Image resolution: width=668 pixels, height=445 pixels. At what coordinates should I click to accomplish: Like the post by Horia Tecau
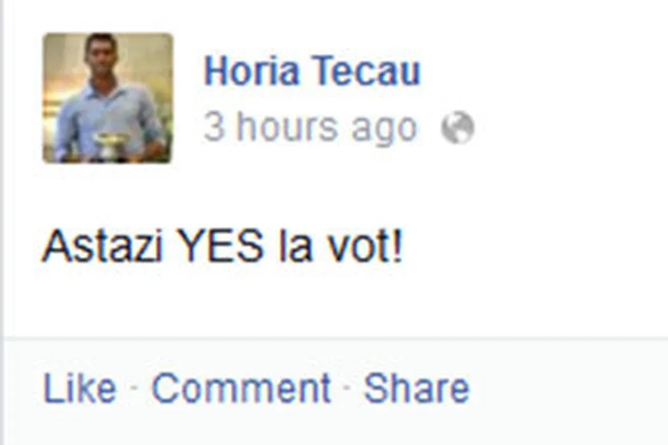click(80, 388)
